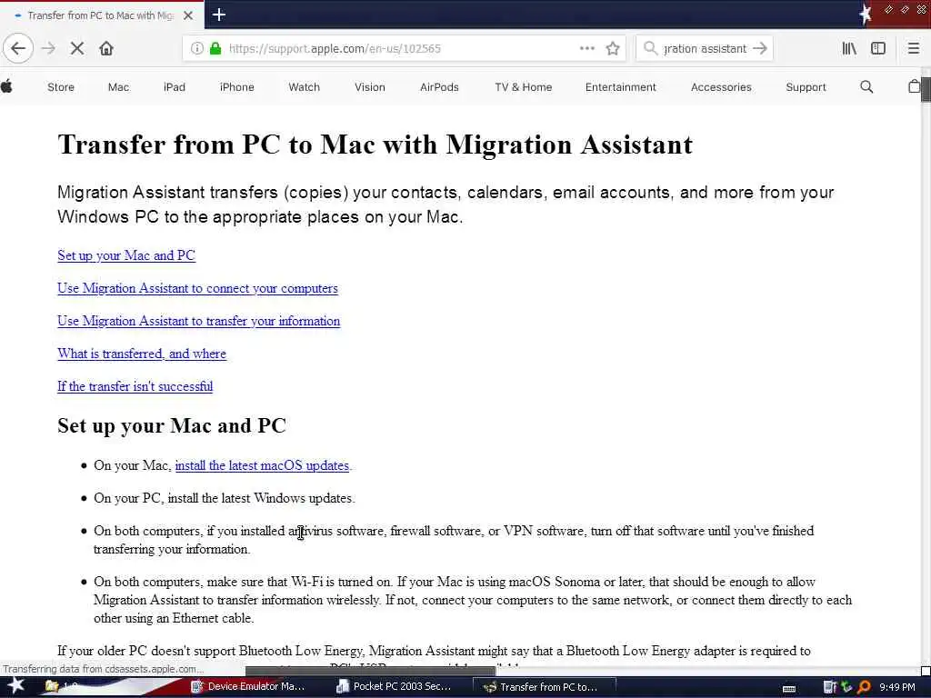Click the first system tray icon beside the green one
This screenshot has height=698, width=931.
coord(830,687)
